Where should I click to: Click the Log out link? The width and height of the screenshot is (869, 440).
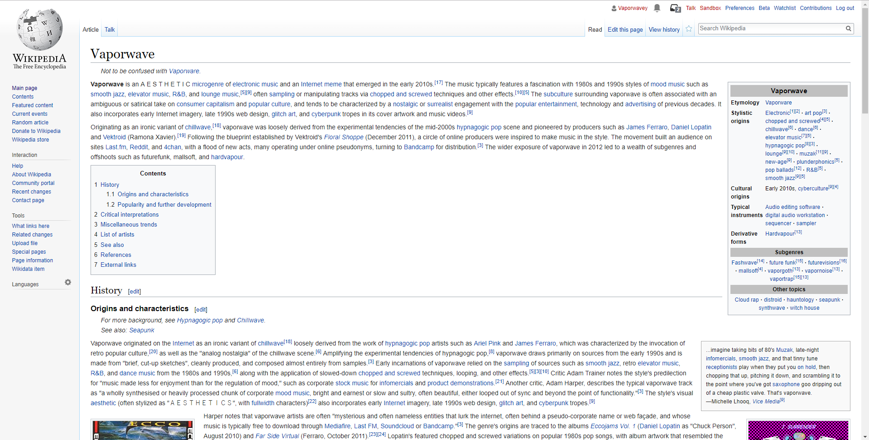pos(845,8)
